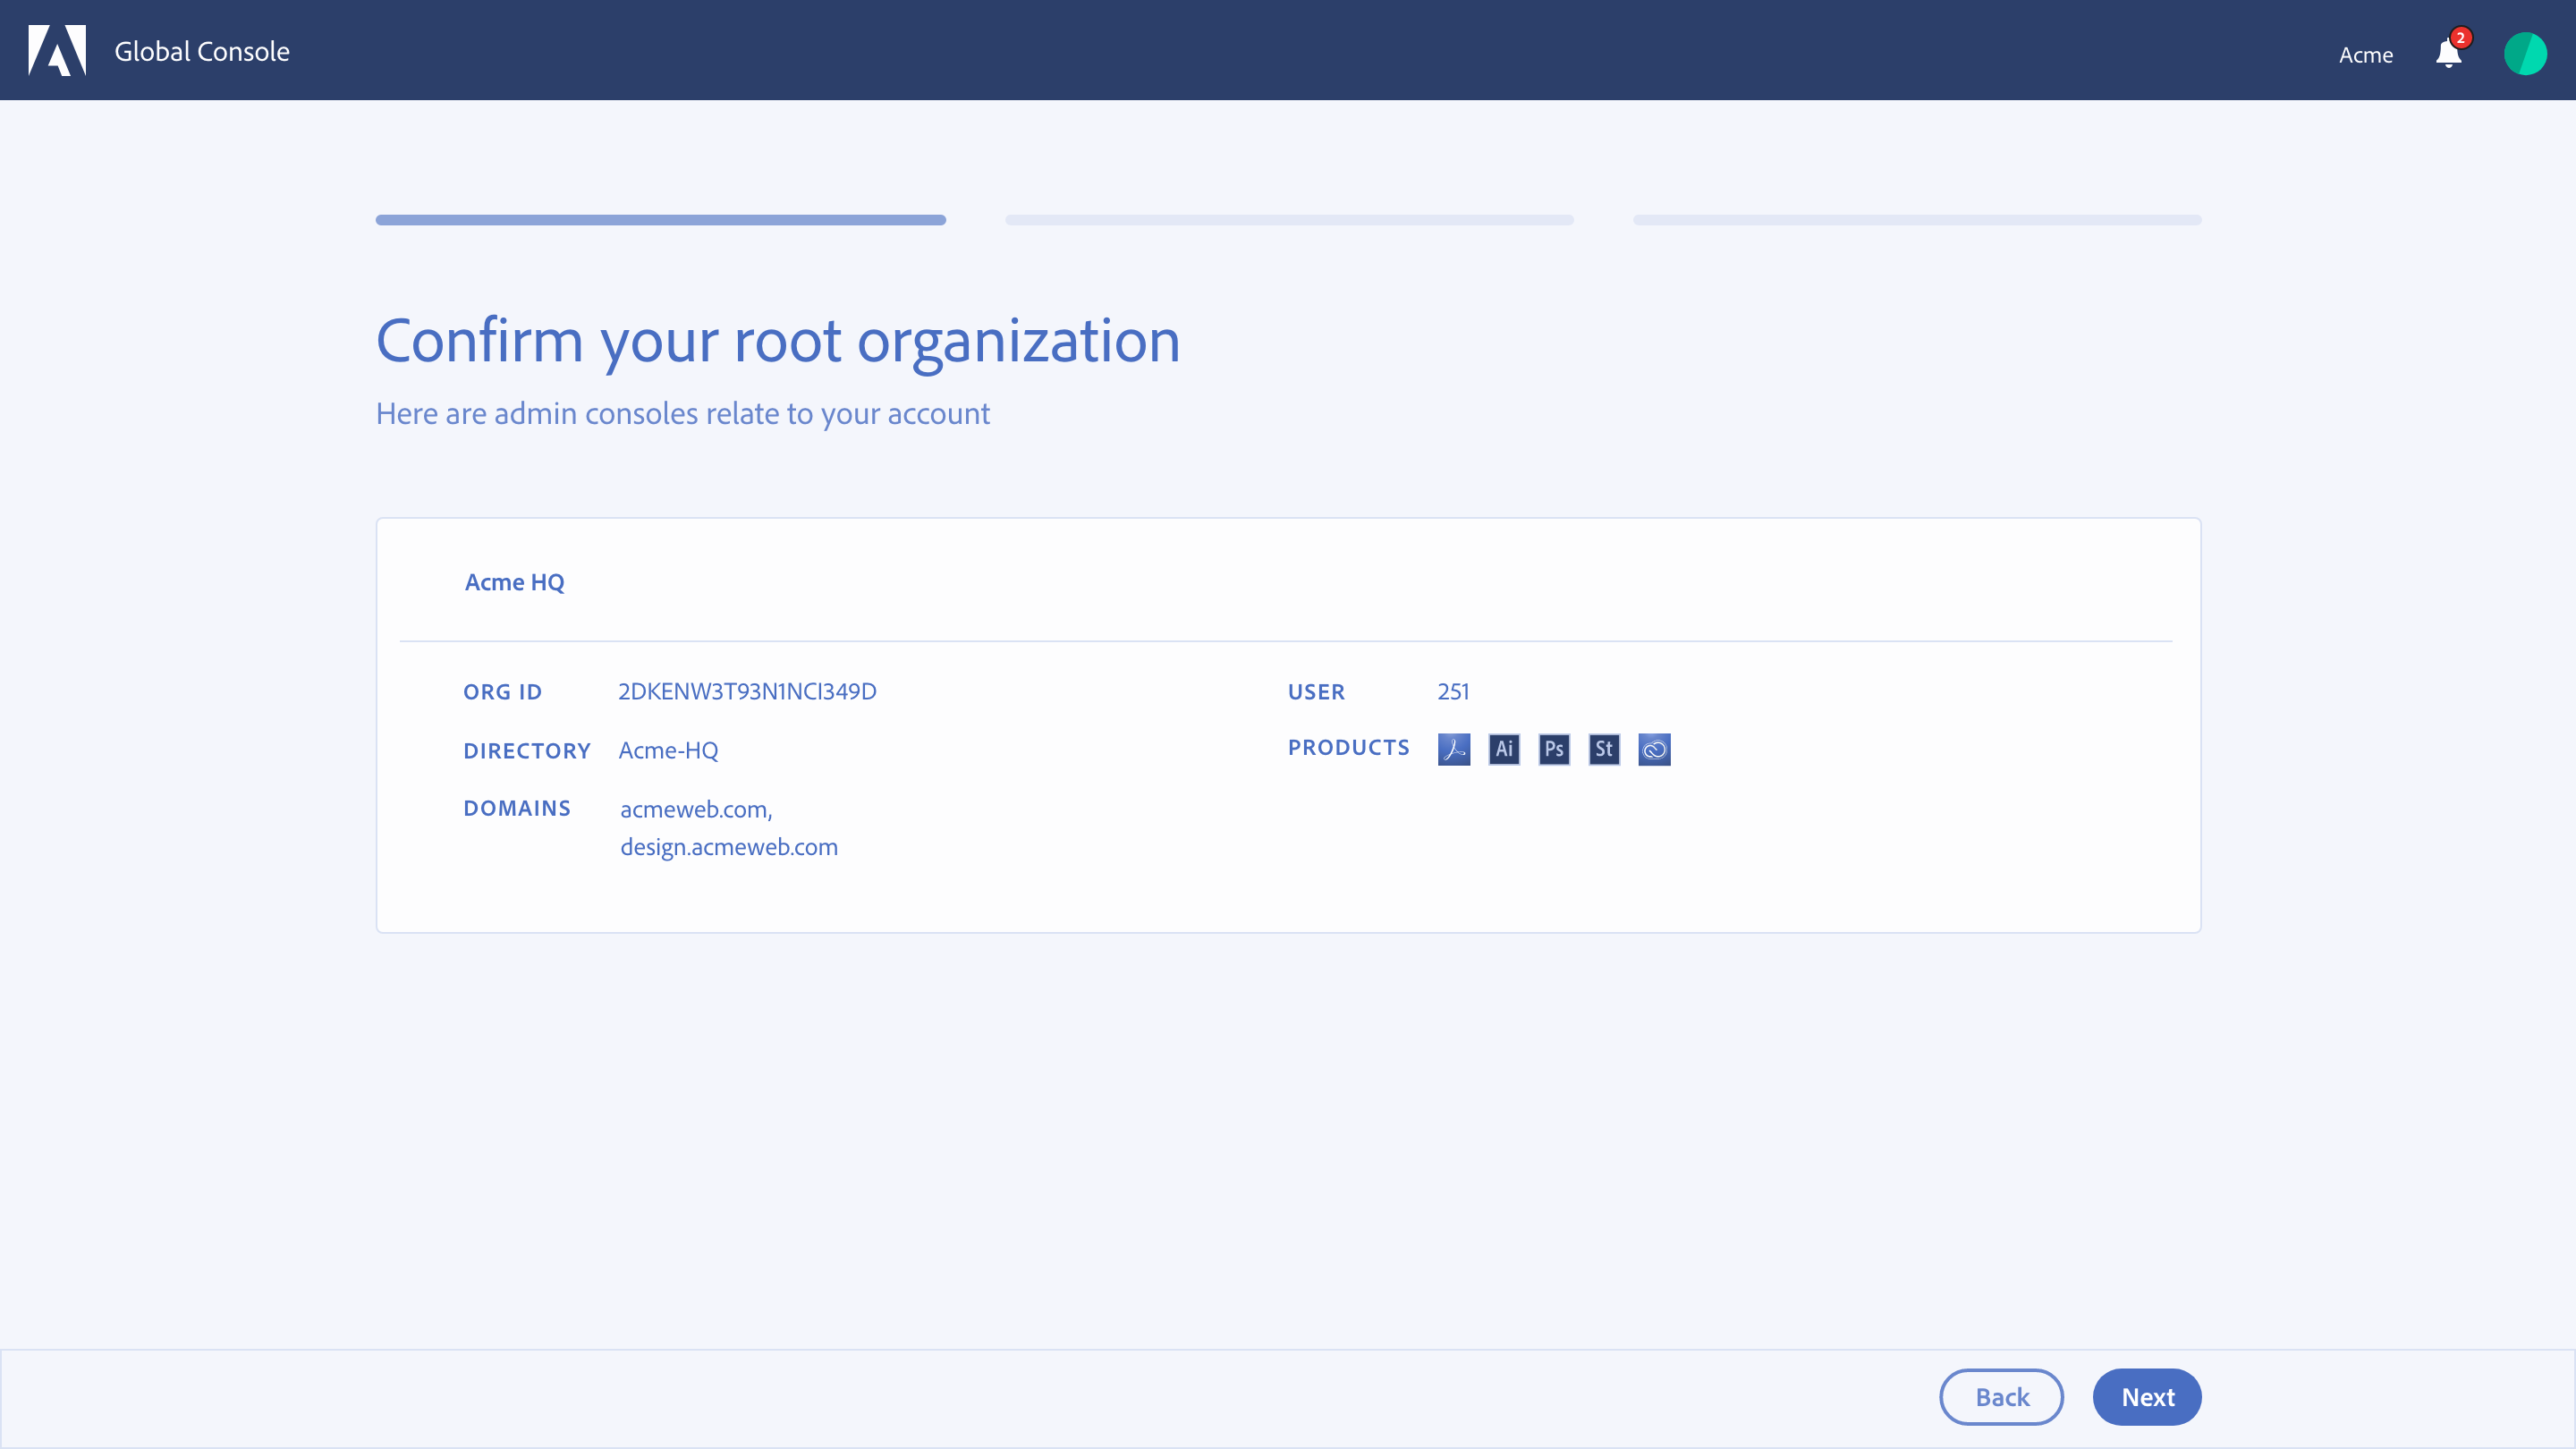Viewport: 2576px width, 1449px height.
Task: Click the ORG ID label
Action: coord(502,692)
